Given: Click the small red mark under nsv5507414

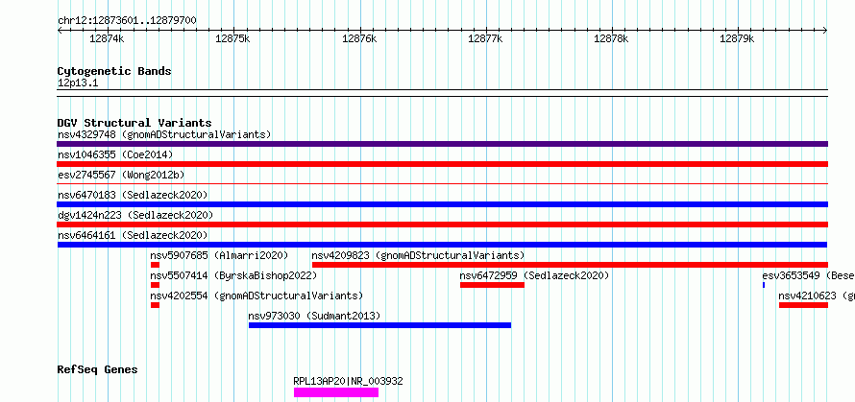Looking at the screenshot, I should (155, 285).
